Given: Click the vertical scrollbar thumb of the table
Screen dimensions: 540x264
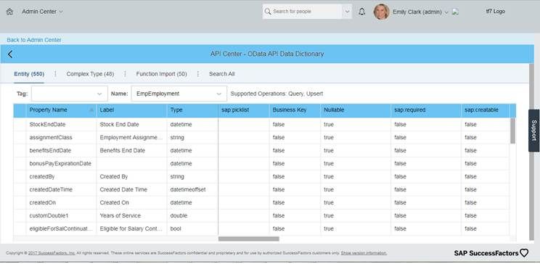Looking at the screenshot, I should (513, 131).
